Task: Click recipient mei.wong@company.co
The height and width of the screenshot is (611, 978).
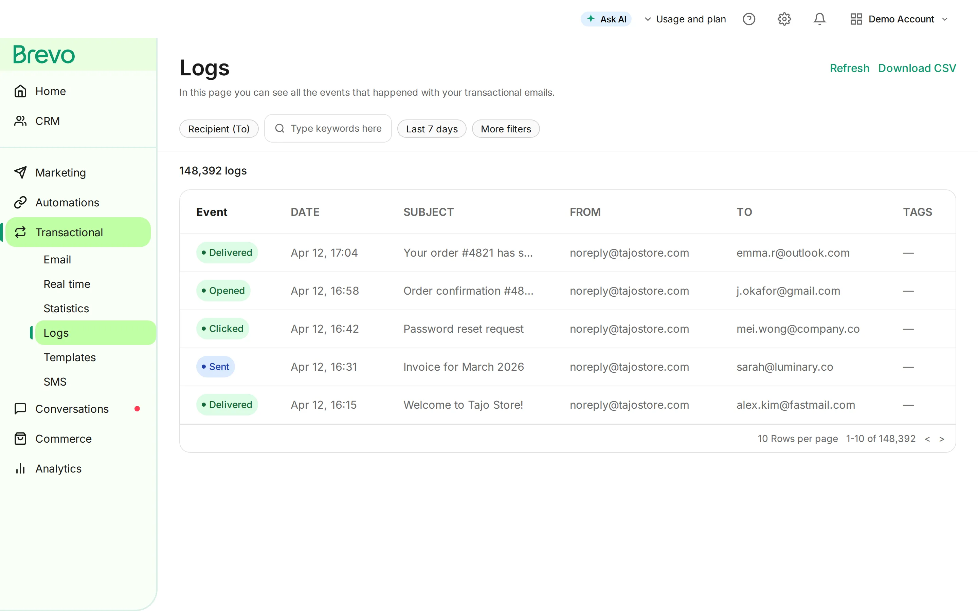Action: (798, 329)
